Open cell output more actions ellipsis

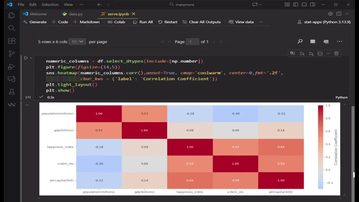27,105
